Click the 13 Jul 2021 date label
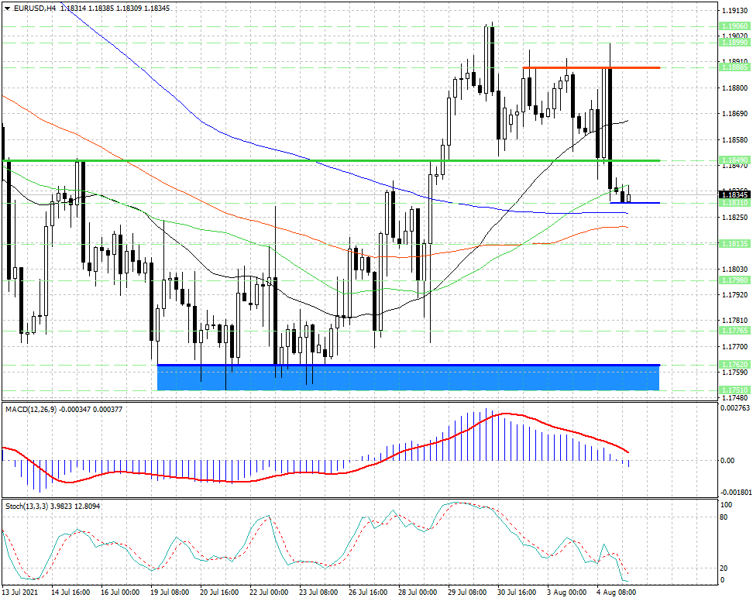Image resolution: width=753 pixels, height=601 pixels. 20,592
